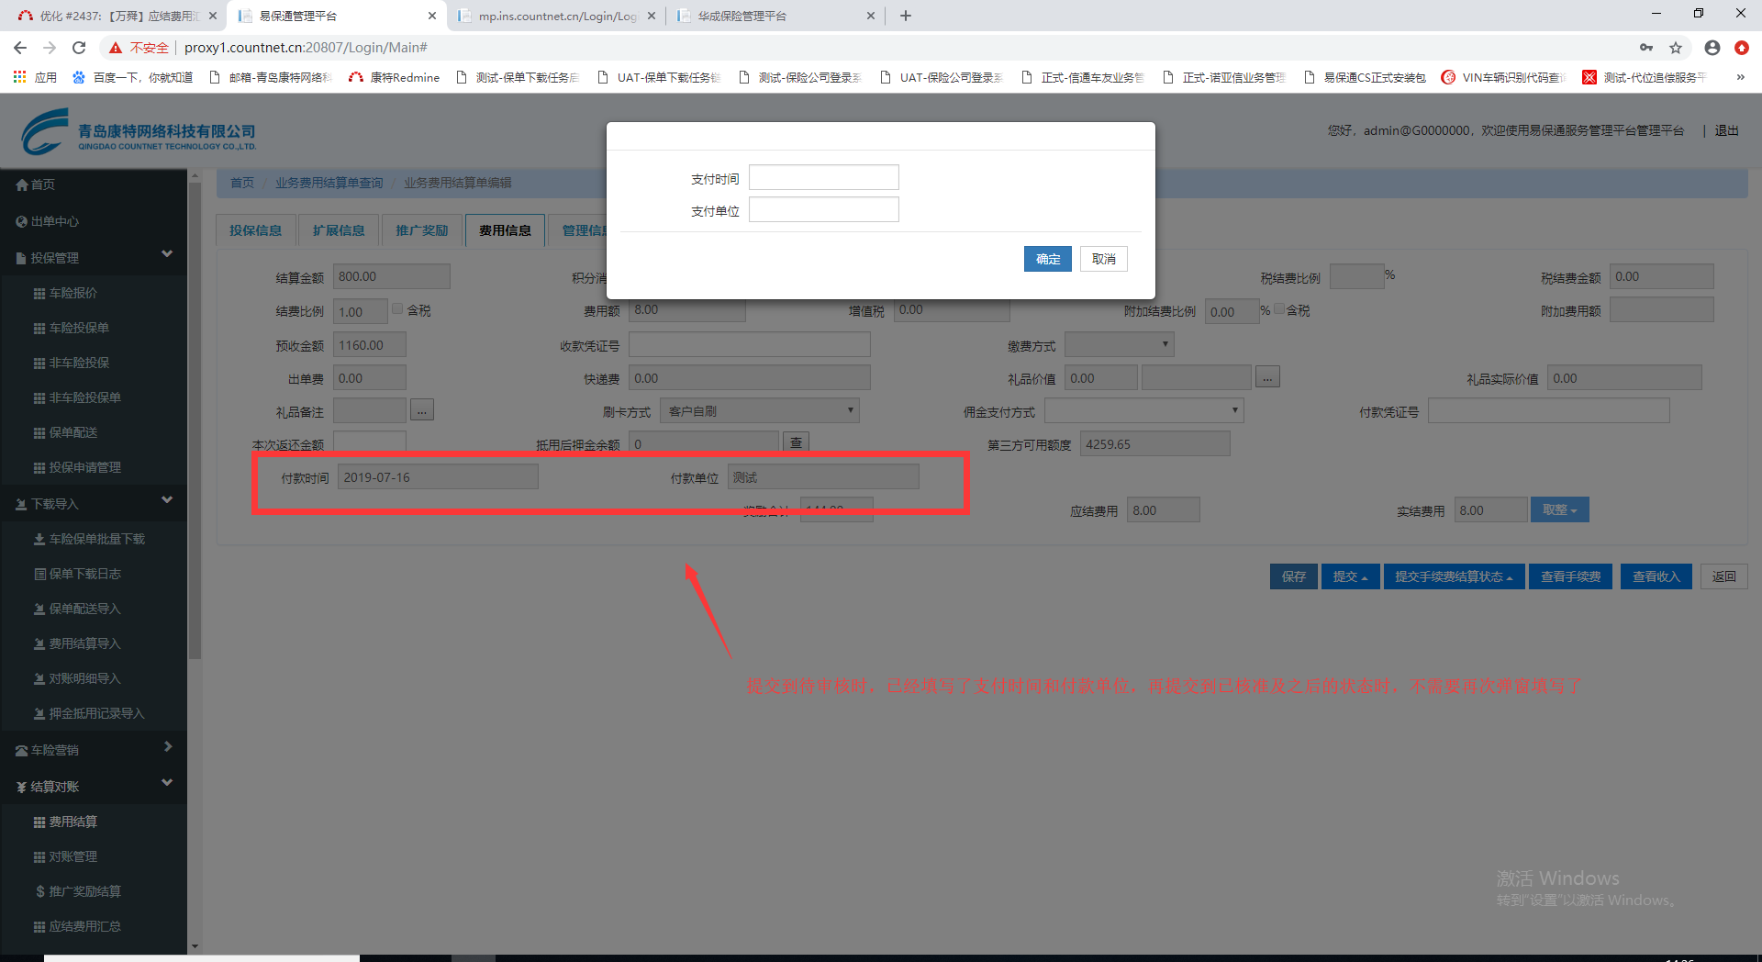The width and height of the screenshot is (1762, 962).
Task: Open 应结费用汇总 in the sidebar
Action: pyautogui.click(x=77, y=926)
